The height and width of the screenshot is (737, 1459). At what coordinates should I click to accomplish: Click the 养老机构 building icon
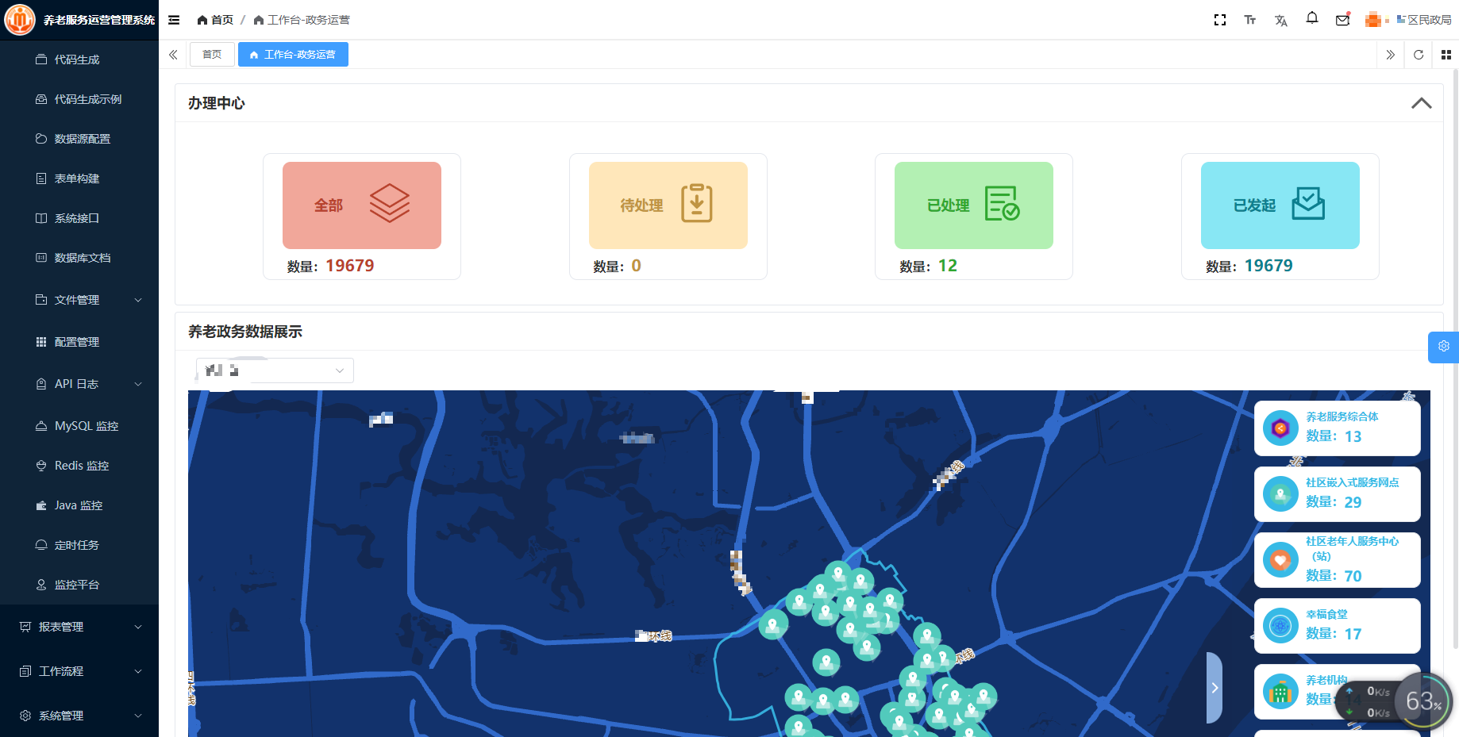[1280, 692]
